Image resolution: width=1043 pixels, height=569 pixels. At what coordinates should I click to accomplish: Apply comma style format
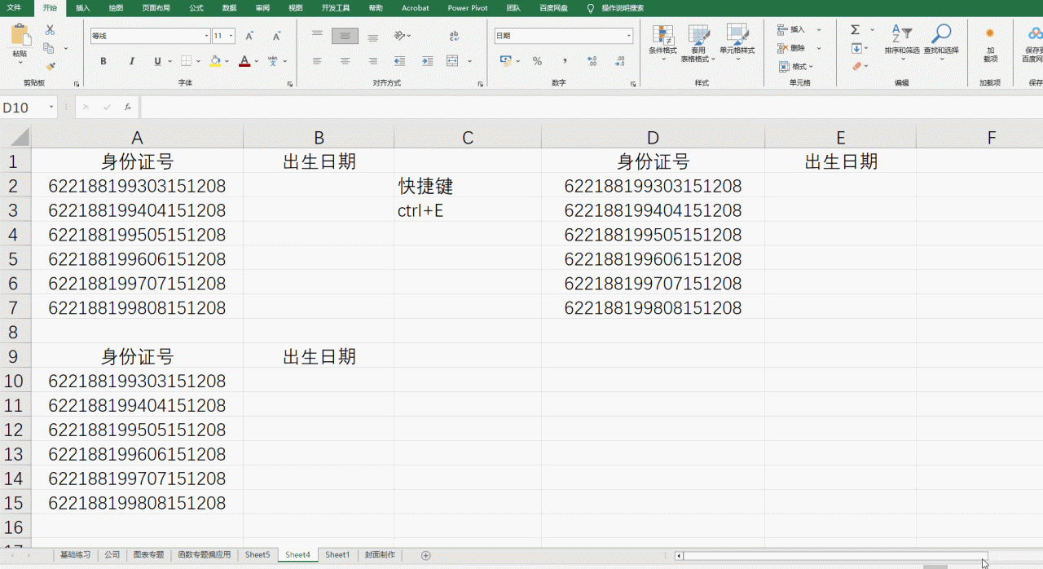pyautogui.click(x=565, y=61)
